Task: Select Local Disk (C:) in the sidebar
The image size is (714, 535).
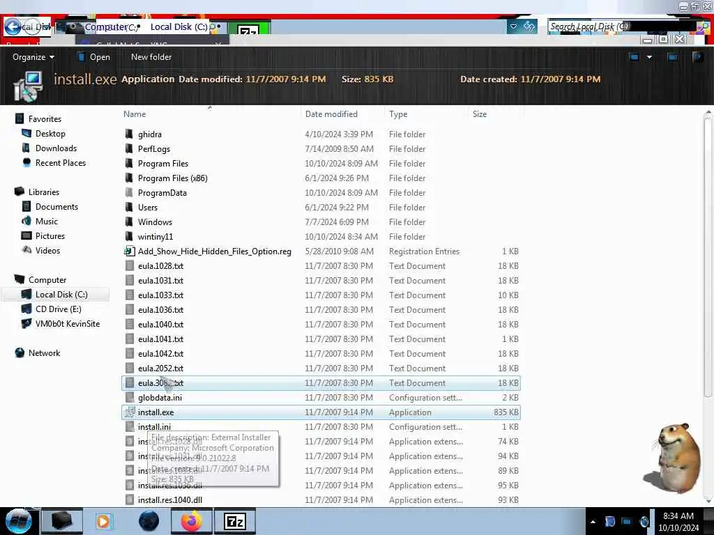Action: tap(61, 295)
